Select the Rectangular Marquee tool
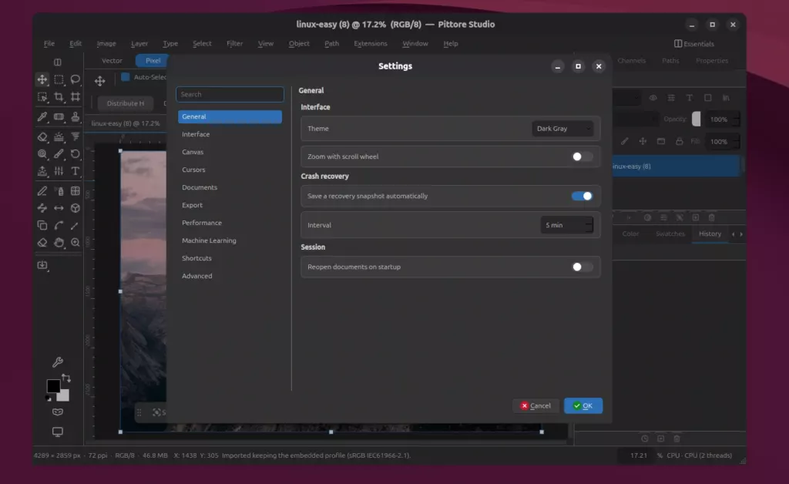This screenshot has width=789, height=484. coord(59,79)
